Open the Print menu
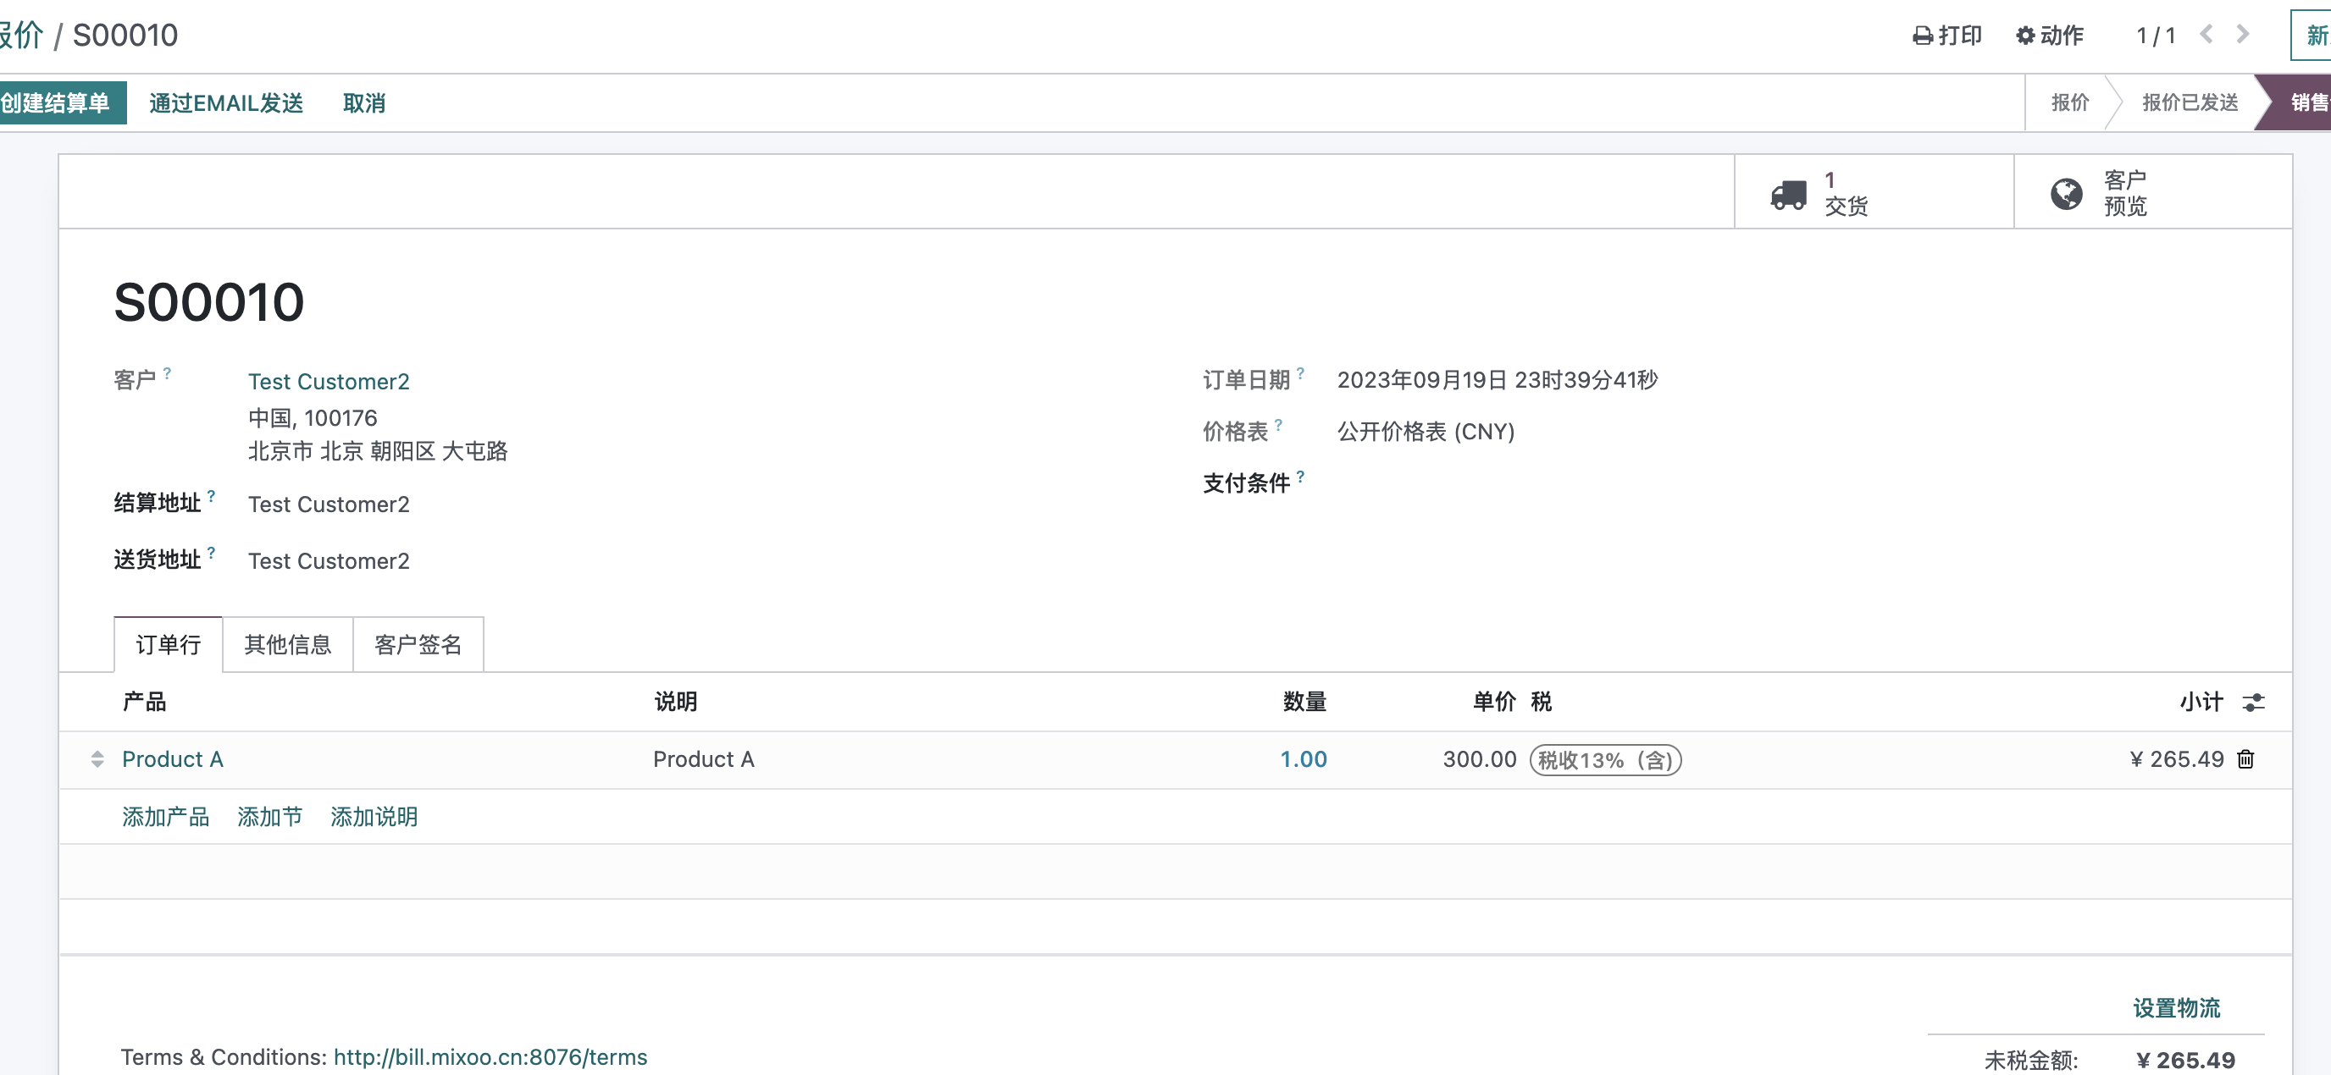The image size is (2331, 1075). click(1946, 36)
